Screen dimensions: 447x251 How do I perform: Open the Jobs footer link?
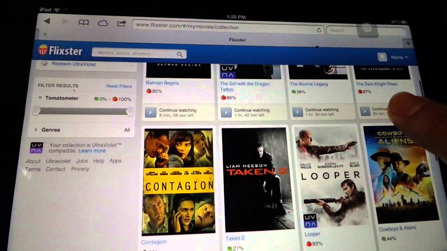click(82, 161)
